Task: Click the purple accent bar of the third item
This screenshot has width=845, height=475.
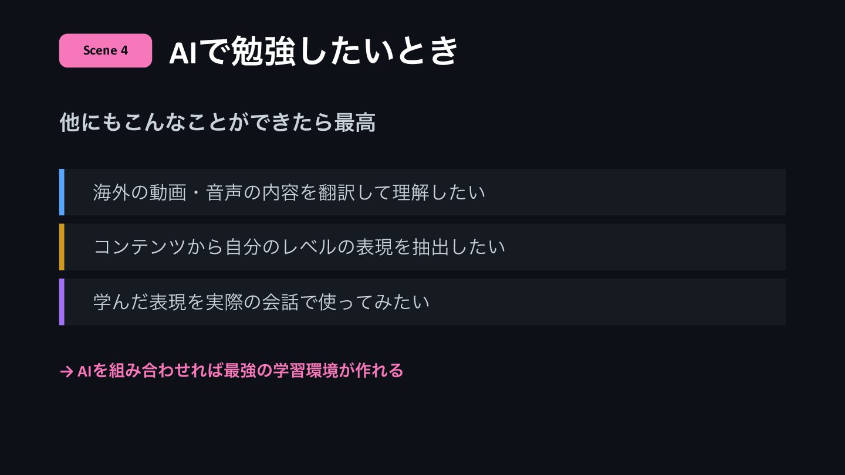Action: (x=62, y=302)
